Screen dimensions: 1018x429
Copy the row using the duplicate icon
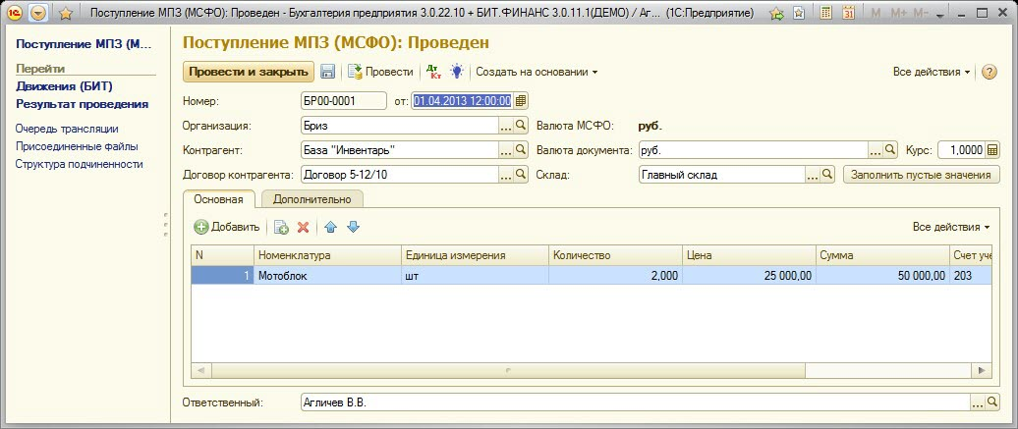pyautogui.click(x=281, y=227)
